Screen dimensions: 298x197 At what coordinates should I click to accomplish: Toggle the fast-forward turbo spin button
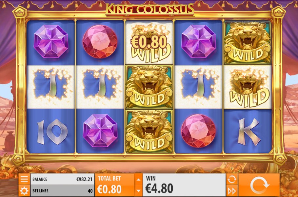coord(232,191)
